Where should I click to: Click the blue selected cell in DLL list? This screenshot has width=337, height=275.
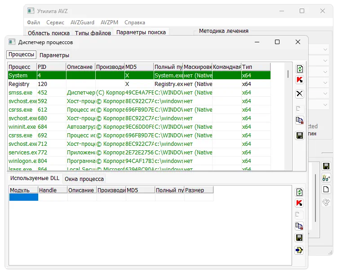24,197
